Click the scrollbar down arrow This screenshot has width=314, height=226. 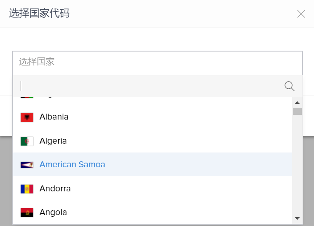[x=297, y=218]
